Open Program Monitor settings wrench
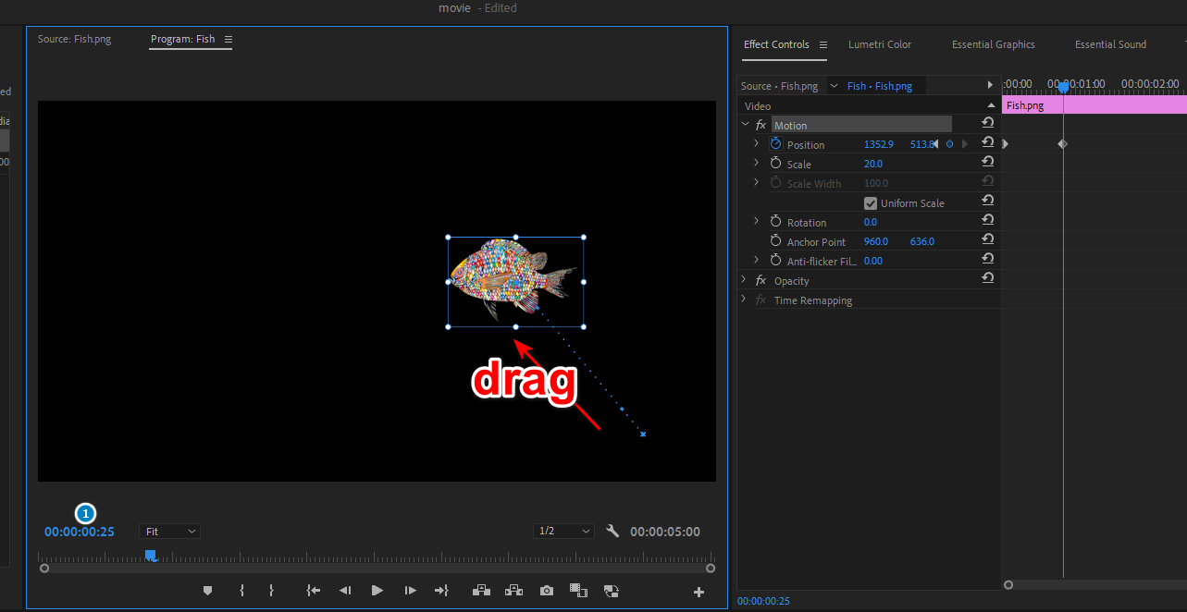Viewport: 1187px width, 612px height. [x=612, y=531]
